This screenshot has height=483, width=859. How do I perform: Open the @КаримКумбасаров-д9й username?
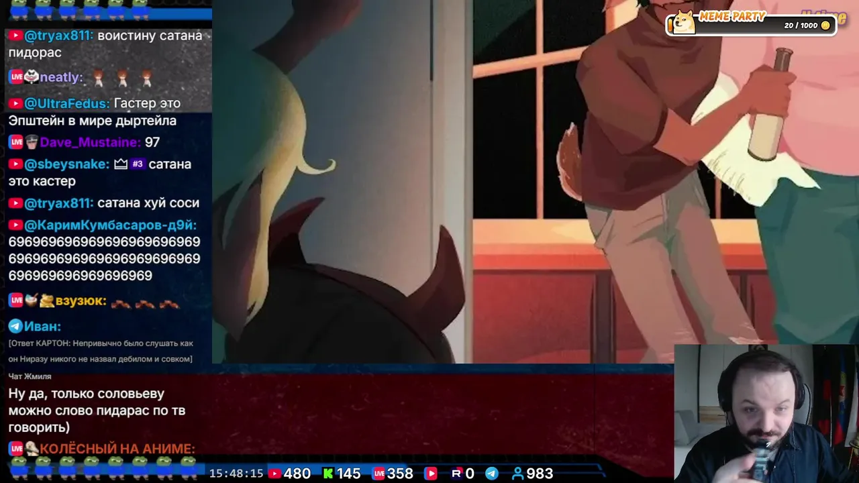110,225
